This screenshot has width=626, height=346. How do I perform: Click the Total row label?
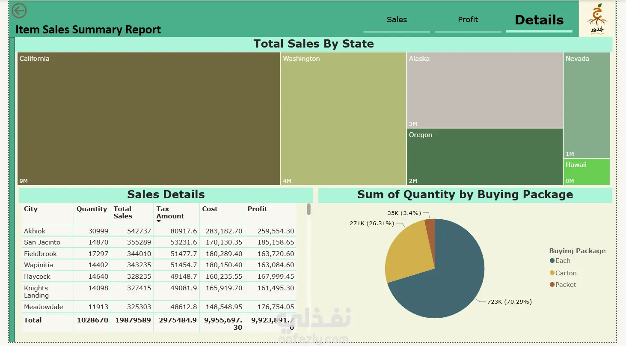point(33,320)
